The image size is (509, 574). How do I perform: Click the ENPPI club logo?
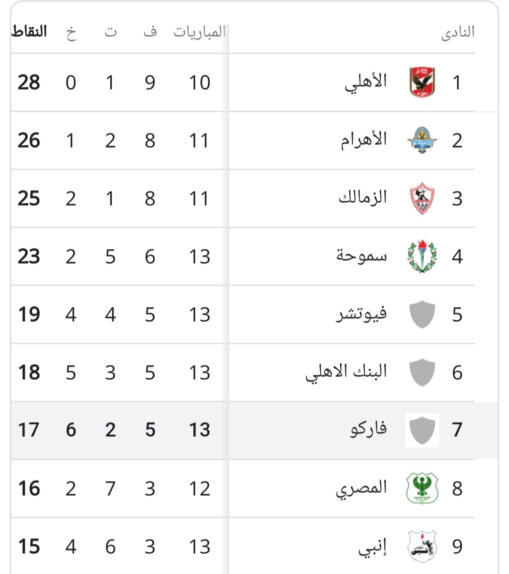click(x=422, y=546)
